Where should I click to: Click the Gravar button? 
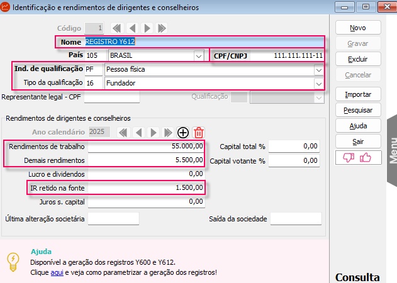[x=358, y=43]
